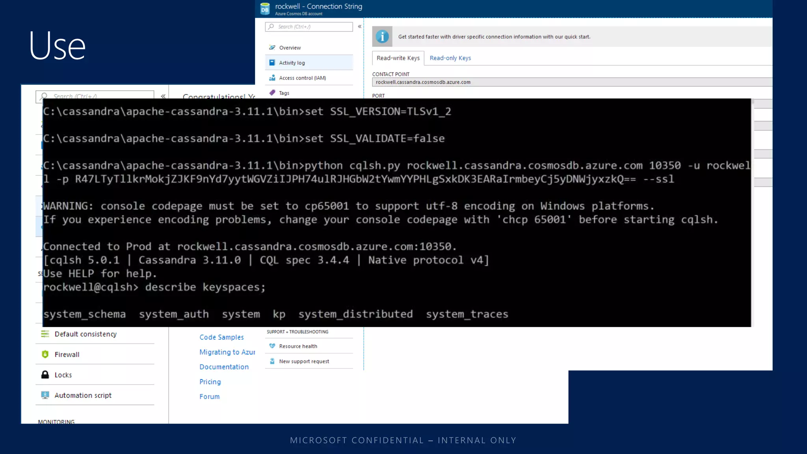Collapse the Connection String sidebar chevron

pyautogui.click(x=359, y=26)
